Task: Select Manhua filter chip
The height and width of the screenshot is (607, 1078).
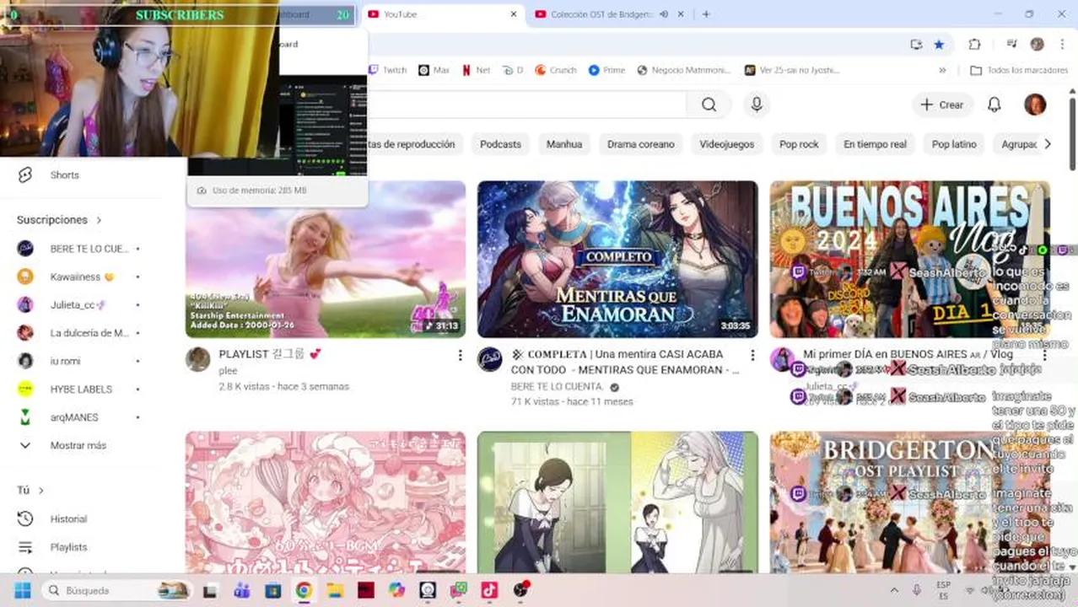Action: (x=564, y=144)
